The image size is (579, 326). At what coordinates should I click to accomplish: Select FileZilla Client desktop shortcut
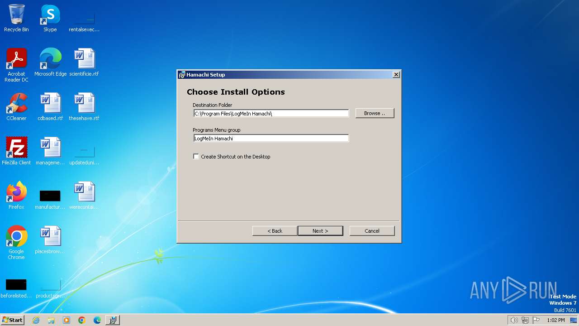pos(16,151)
